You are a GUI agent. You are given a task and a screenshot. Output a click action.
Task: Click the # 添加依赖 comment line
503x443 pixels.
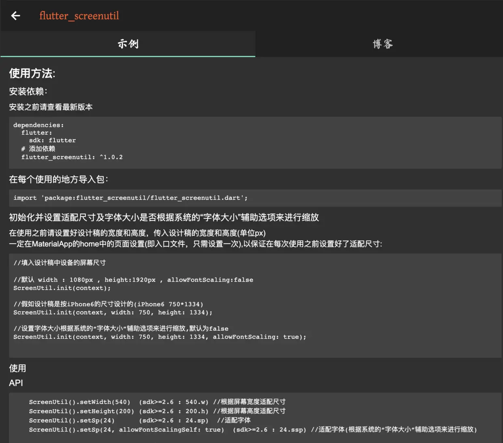[x=38, y=149]
